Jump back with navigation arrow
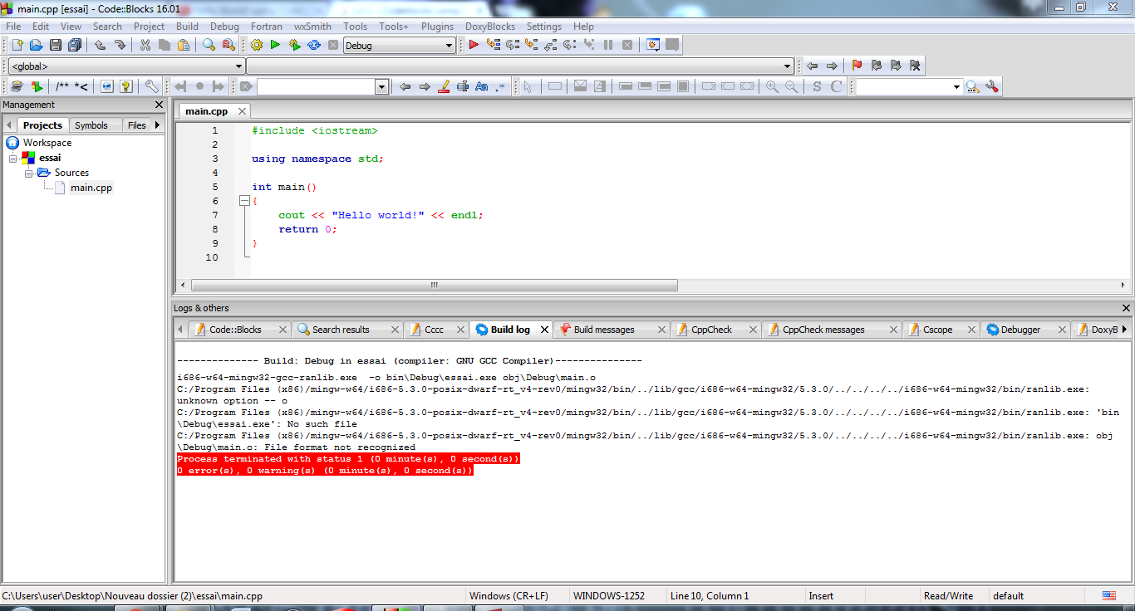Viewport: 1135px width, 611px height. pyautogui.click(x=812, y=66)
